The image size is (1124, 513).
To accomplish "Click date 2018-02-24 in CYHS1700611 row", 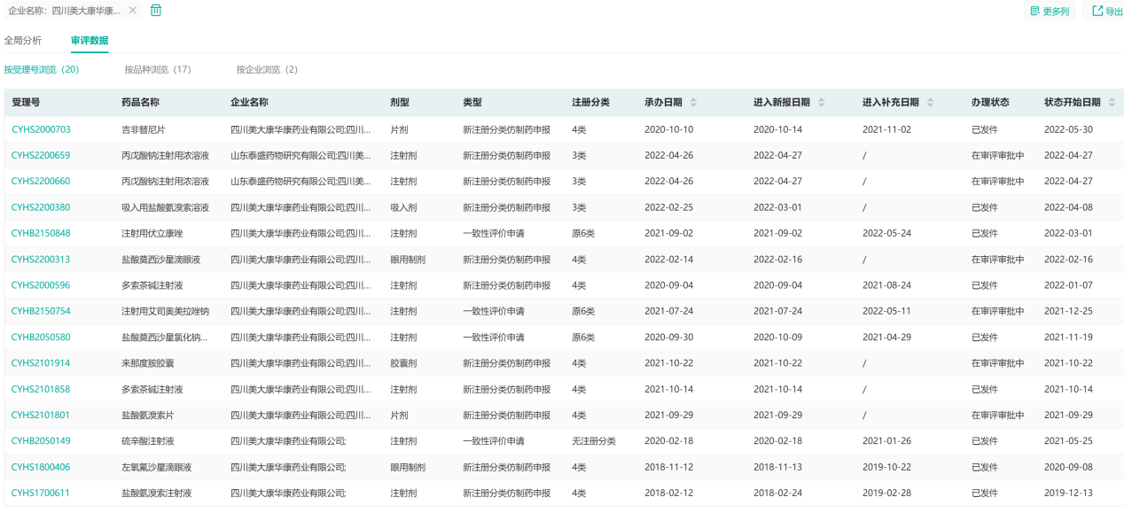I will point(777,493).
